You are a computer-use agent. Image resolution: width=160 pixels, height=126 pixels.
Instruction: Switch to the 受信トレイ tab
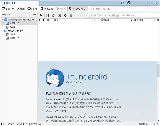[x=20, y=3]
